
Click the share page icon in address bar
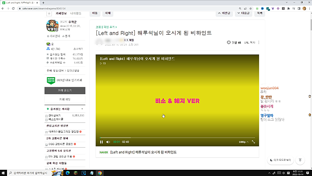coord(245,9)
